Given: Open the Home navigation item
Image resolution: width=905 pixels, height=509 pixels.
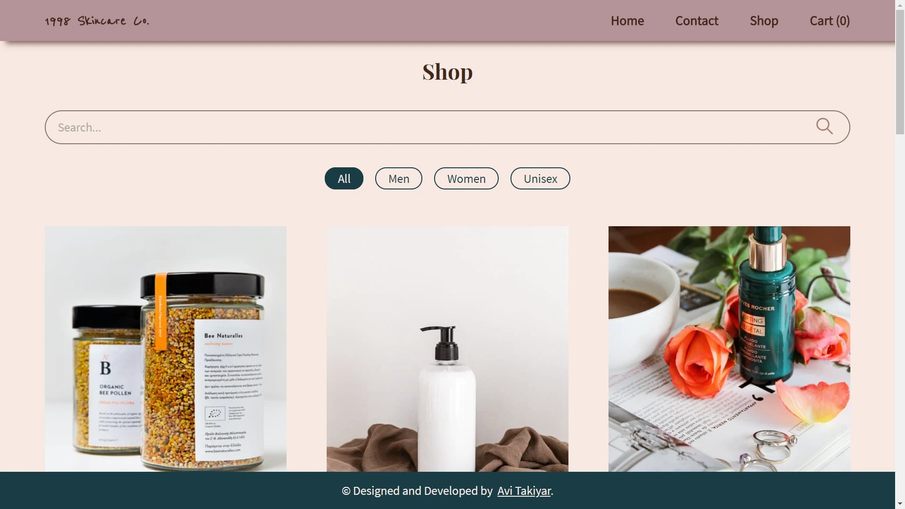Looking at the screenshot, I should tap(627, 21).
